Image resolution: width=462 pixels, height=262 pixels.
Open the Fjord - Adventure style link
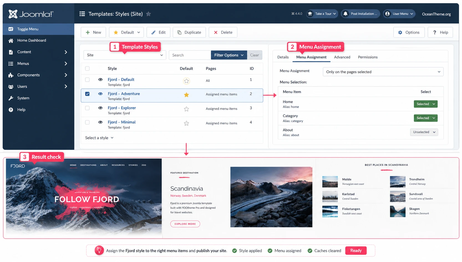pos(124,94)
